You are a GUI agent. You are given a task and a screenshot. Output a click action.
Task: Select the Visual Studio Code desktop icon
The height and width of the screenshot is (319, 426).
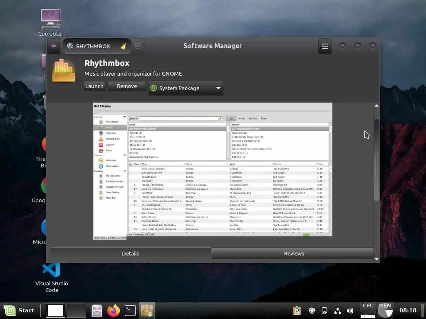pos(52,278)
